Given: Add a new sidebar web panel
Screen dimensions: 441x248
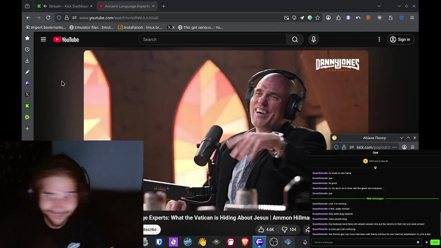Looking at the screenshot, I should coord(27,128).
